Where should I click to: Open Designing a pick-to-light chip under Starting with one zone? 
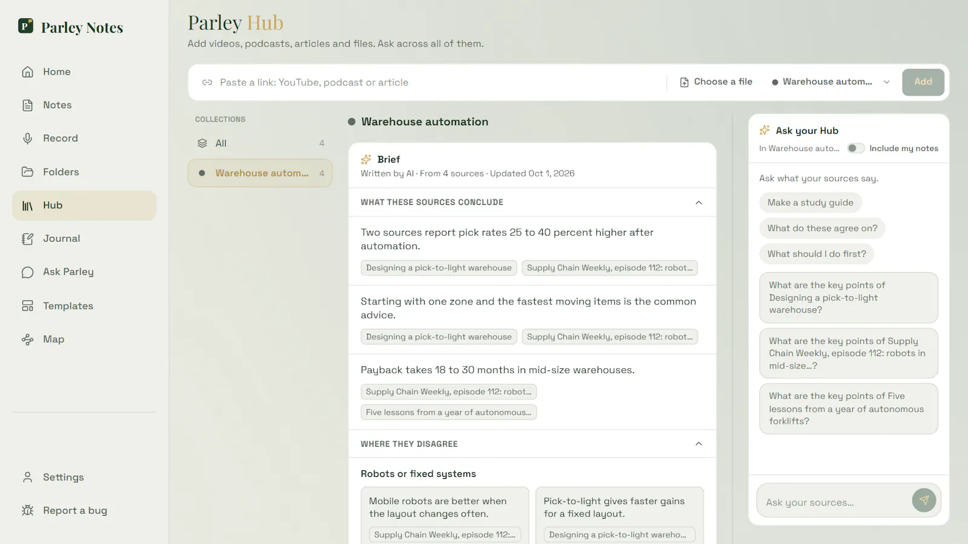[x=439, y=337]
